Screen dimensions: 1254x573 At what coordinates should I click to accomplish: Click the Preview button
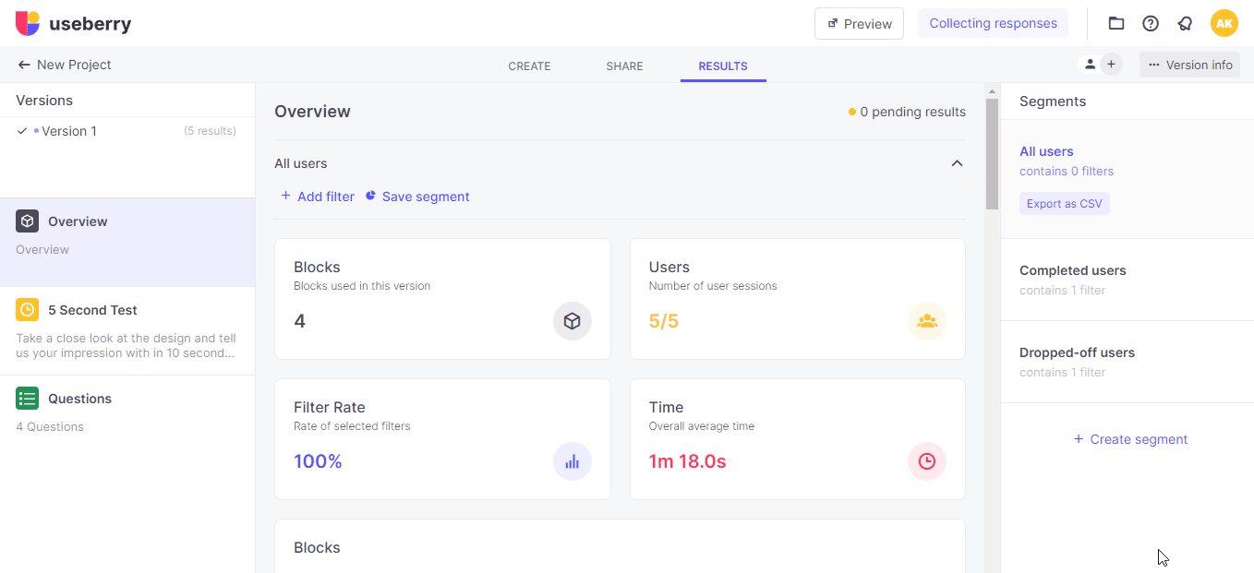pyautogui.click(x=859, y=24)
